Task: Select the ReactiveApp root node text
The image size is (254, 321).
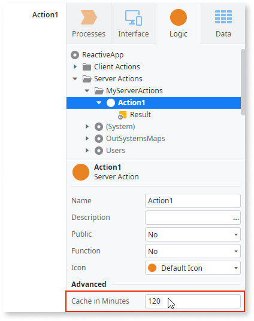Action: pos(103,55)
